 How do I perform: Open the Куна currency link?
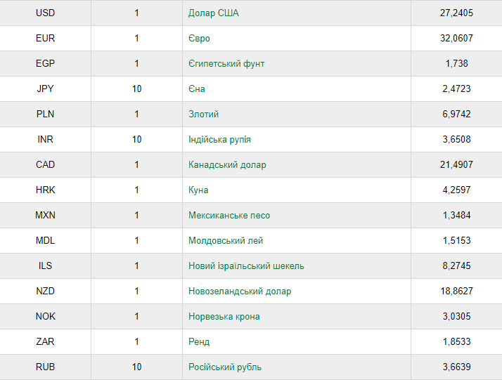(198, 190)
